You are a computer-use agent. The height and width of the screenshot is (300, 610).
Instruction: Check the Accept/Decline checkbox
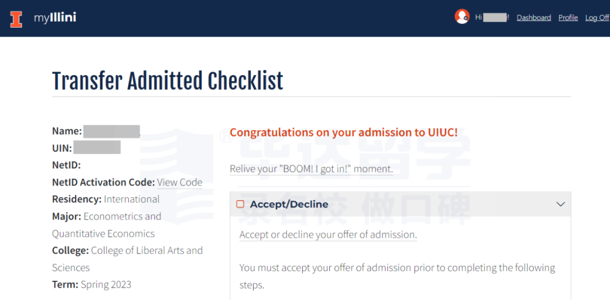point(241,204)
